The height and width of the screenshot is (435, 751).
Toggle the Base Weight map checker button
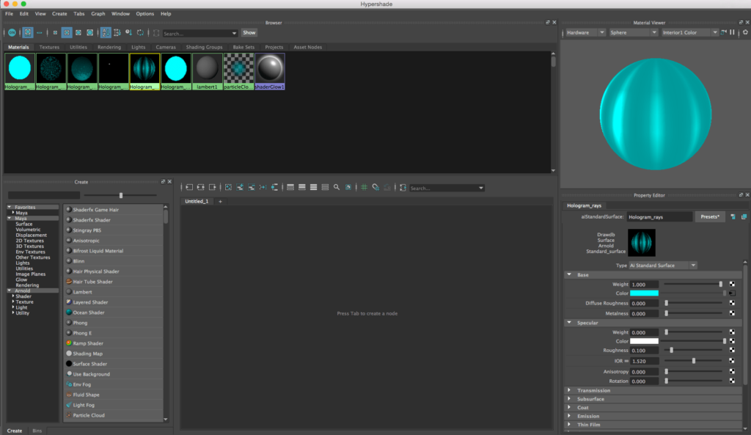(x=732, y=284)
